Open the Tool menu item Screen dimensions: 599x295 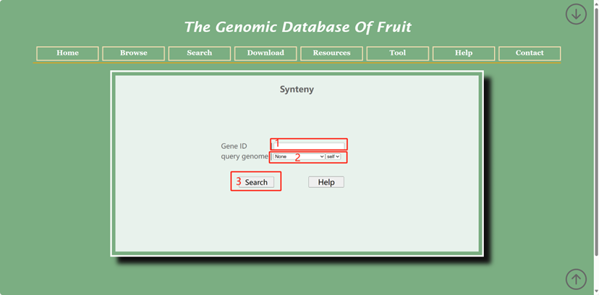(x=398, y=53)
